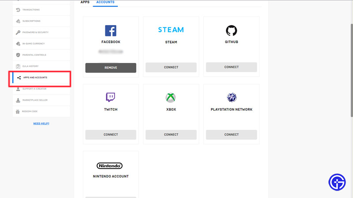This screenshot has height=198, width=353.
Task: Remove the connected Facebook account
Action: click(x=111, y=68)
